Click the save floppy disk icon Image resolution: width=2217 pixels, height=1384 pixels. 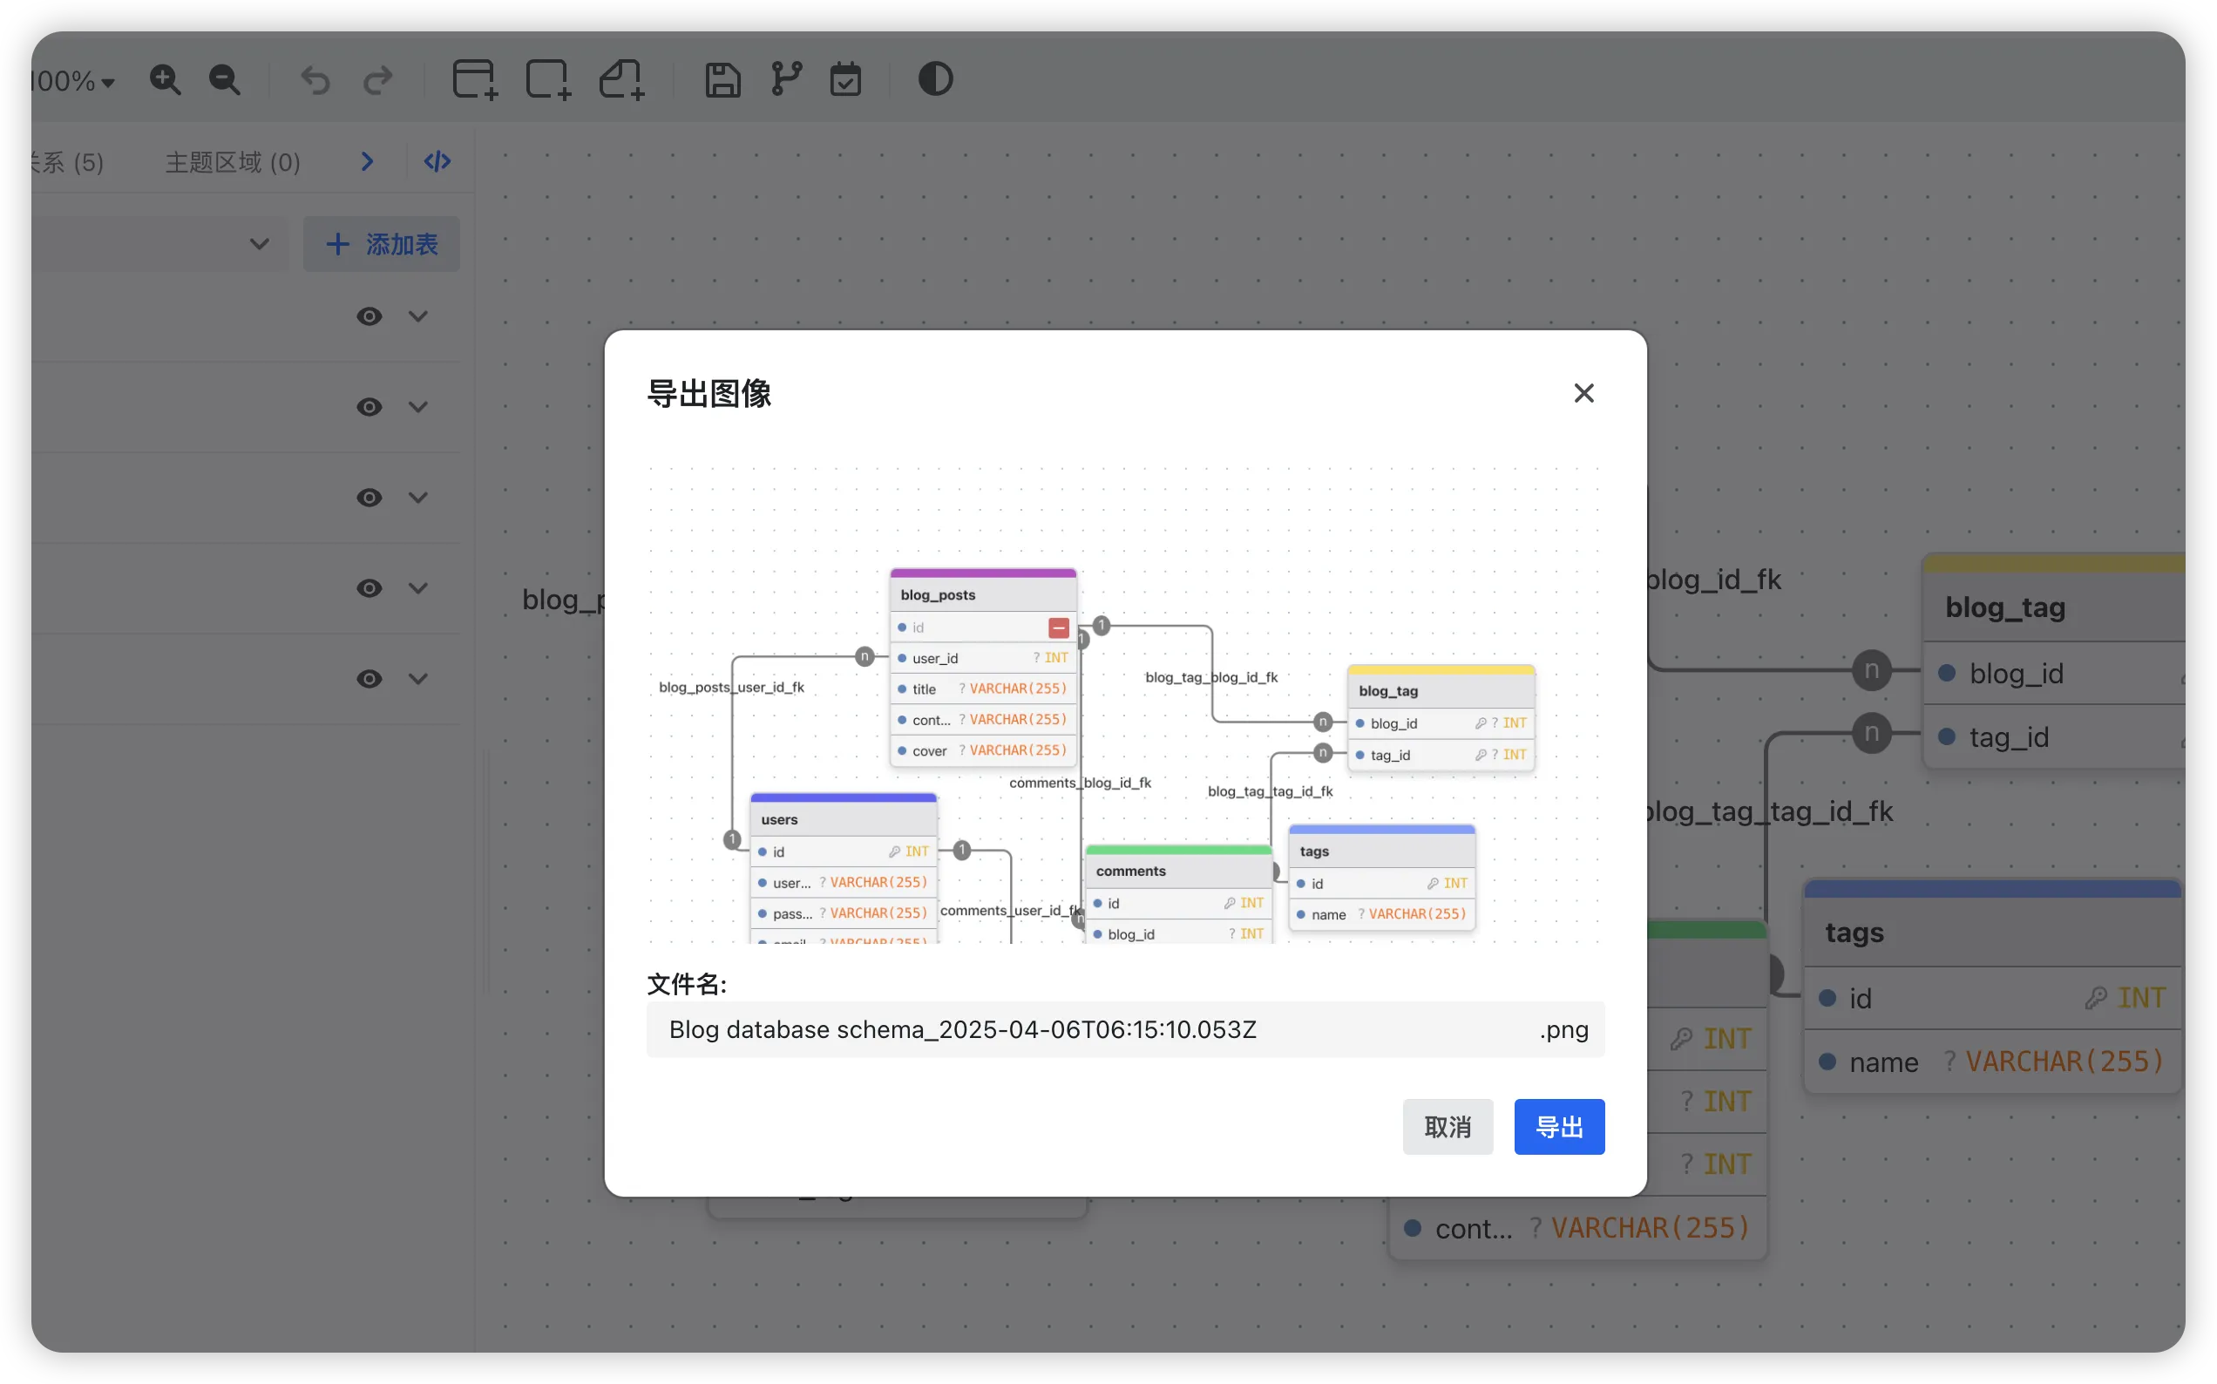(x=722, y=80)
